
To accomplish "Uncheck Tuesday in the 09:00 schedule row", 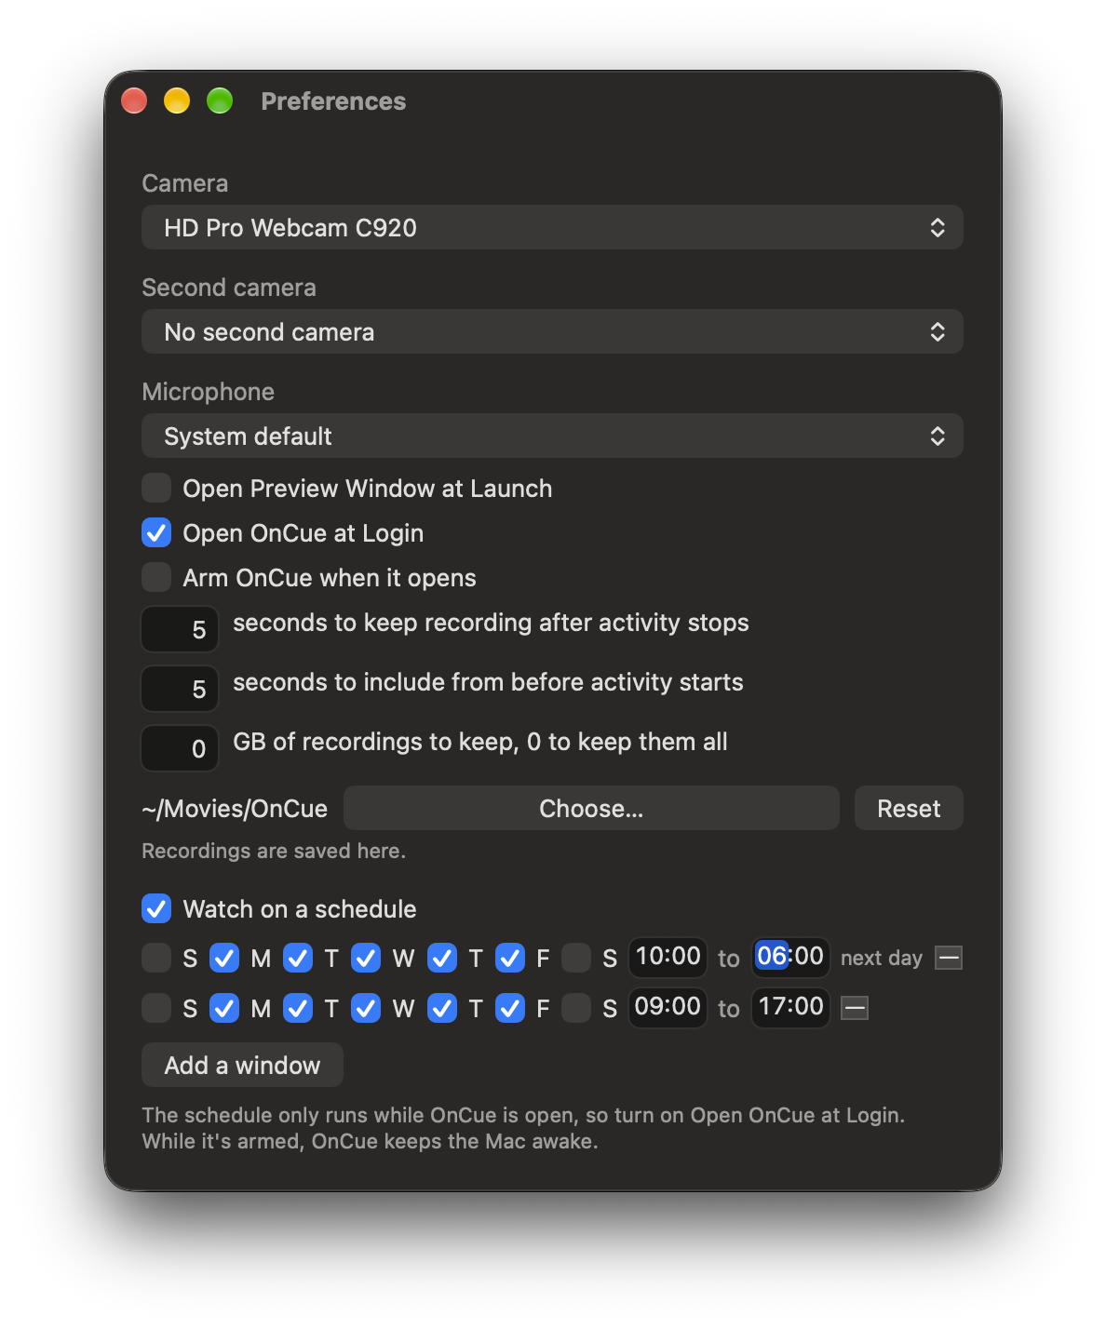I will 298,1008.
